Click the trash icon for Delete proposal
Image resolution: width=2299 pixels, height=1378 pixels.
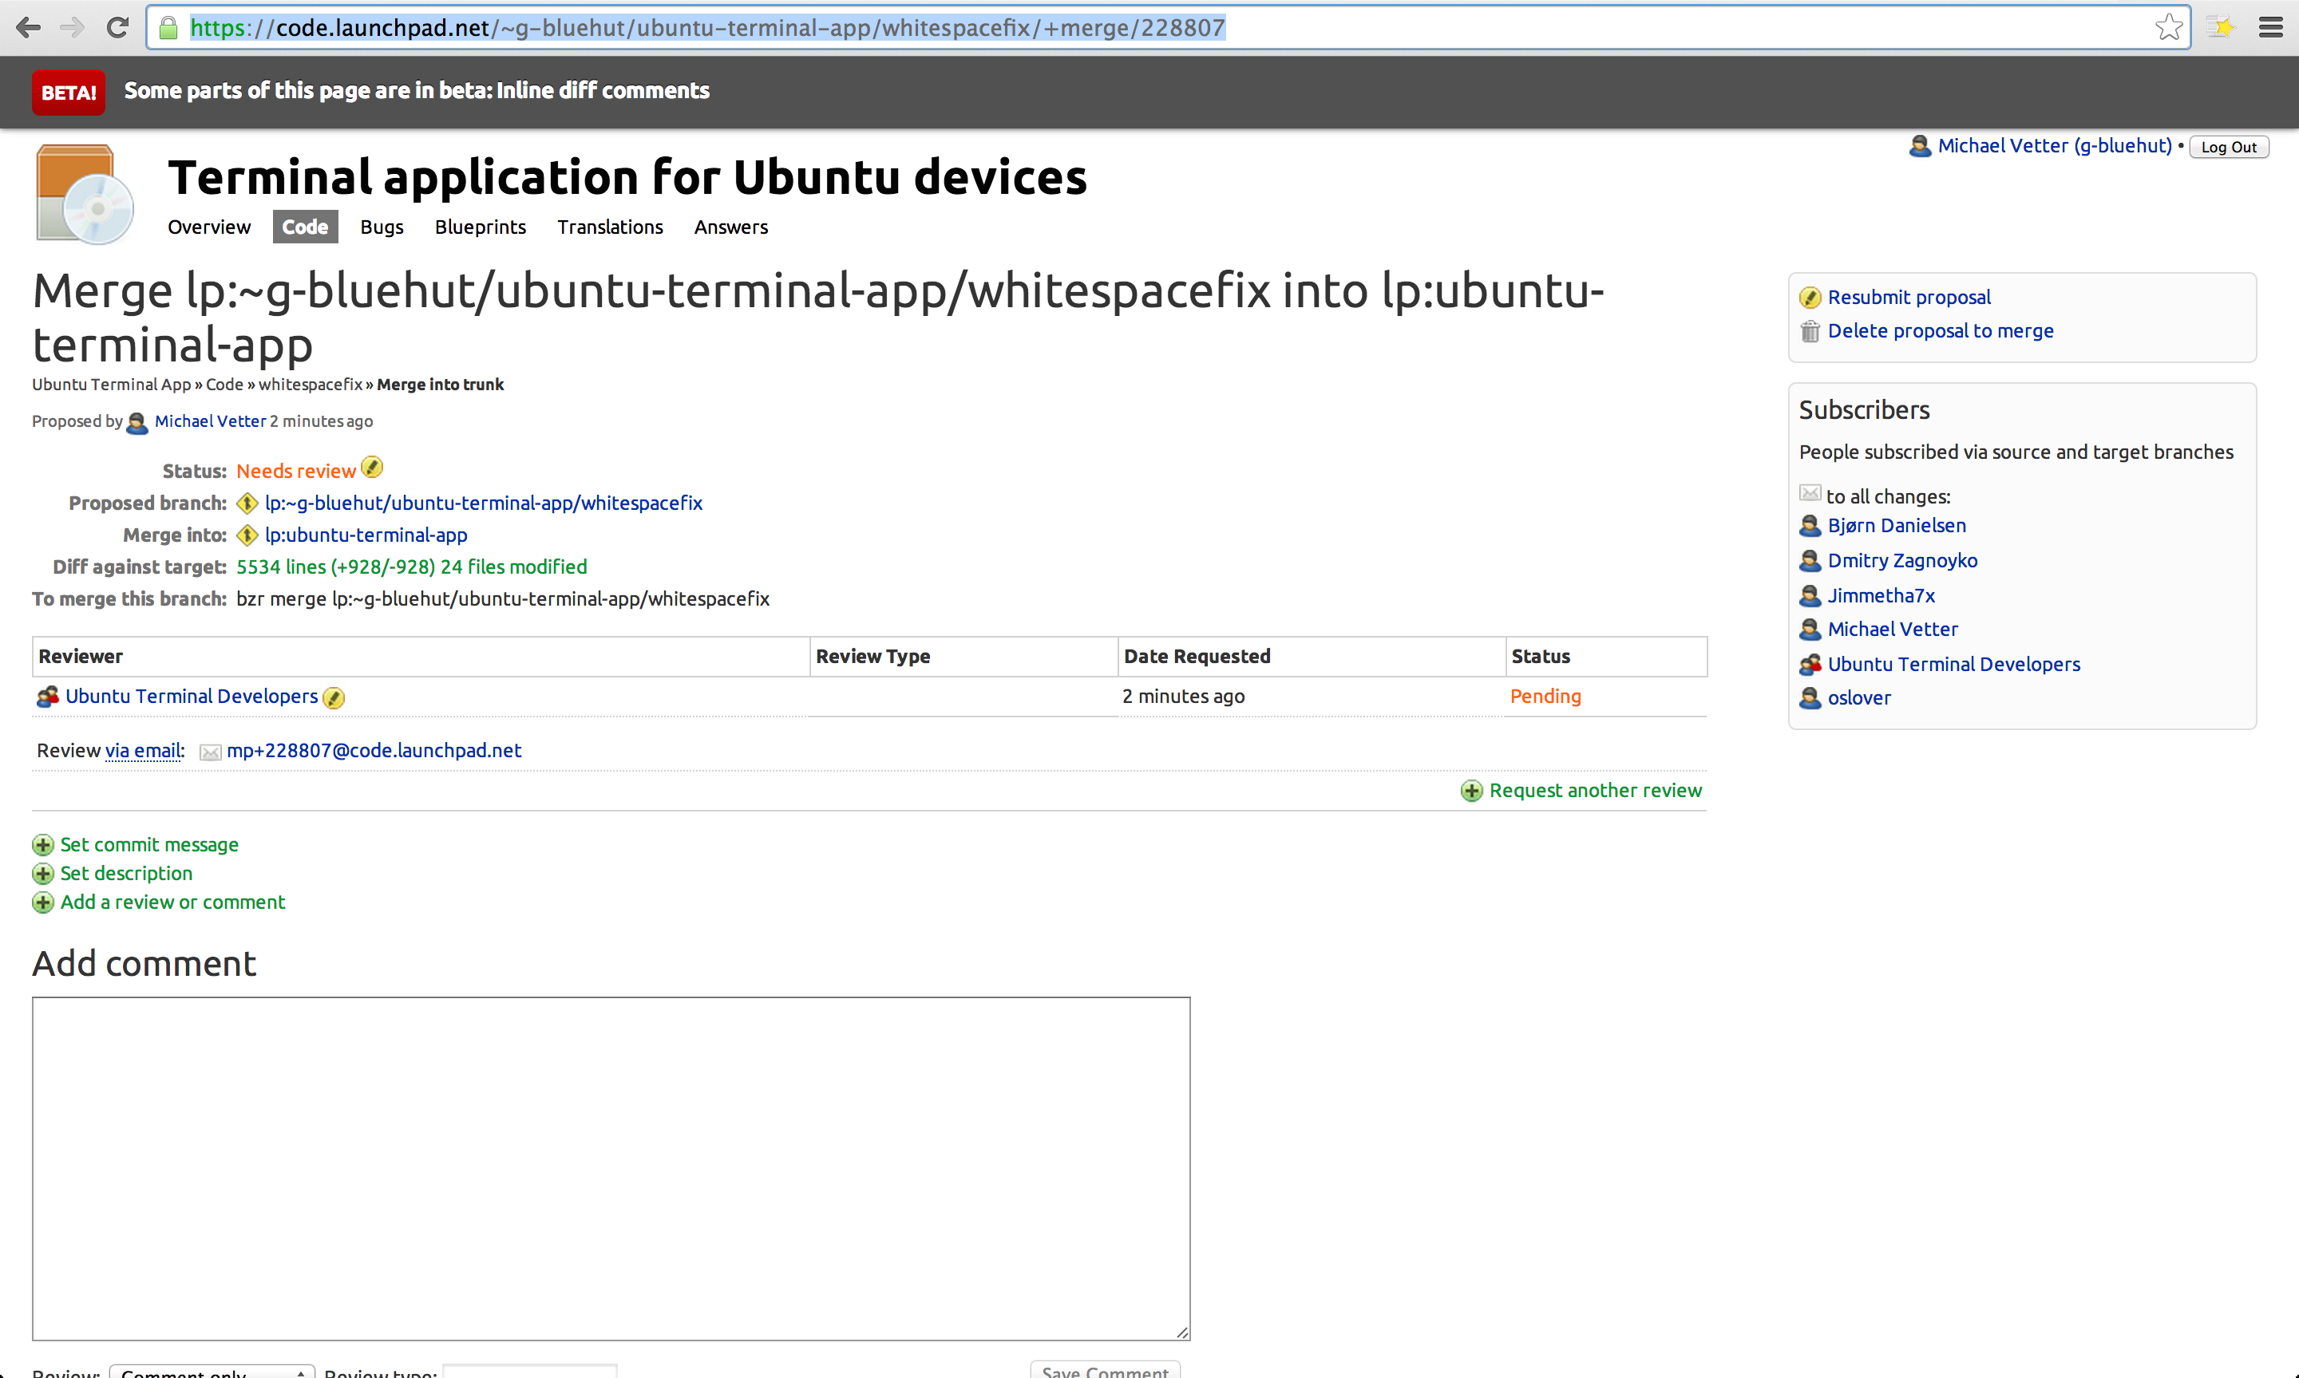[x=1810, y=331]
